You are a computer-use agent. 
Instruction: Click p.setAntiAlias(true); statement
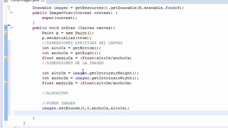[67, 38]
